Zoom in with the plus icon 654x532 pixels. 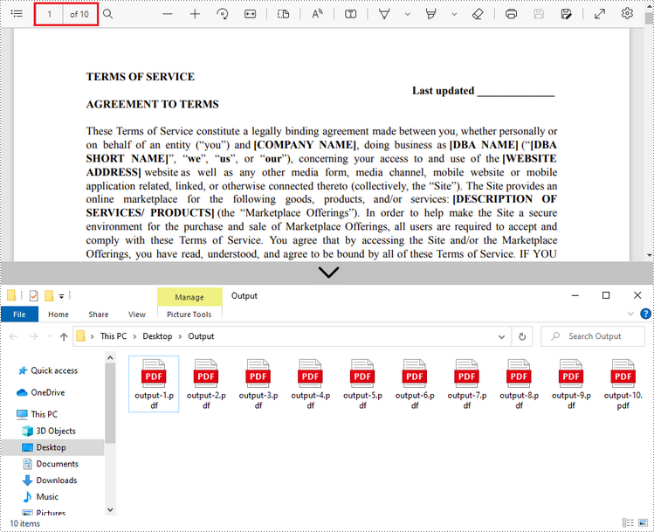pyautogui.click(x=195, y=14)
